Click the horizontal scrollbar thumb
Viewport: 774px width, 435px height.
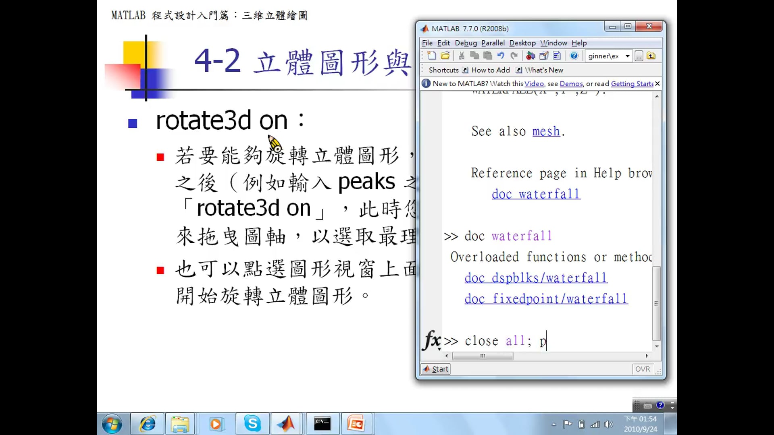(483, 356)
